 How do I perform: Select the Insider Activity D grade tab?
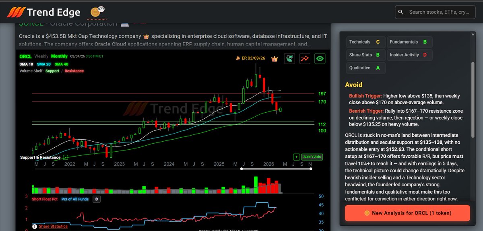[x=409, y=55]
